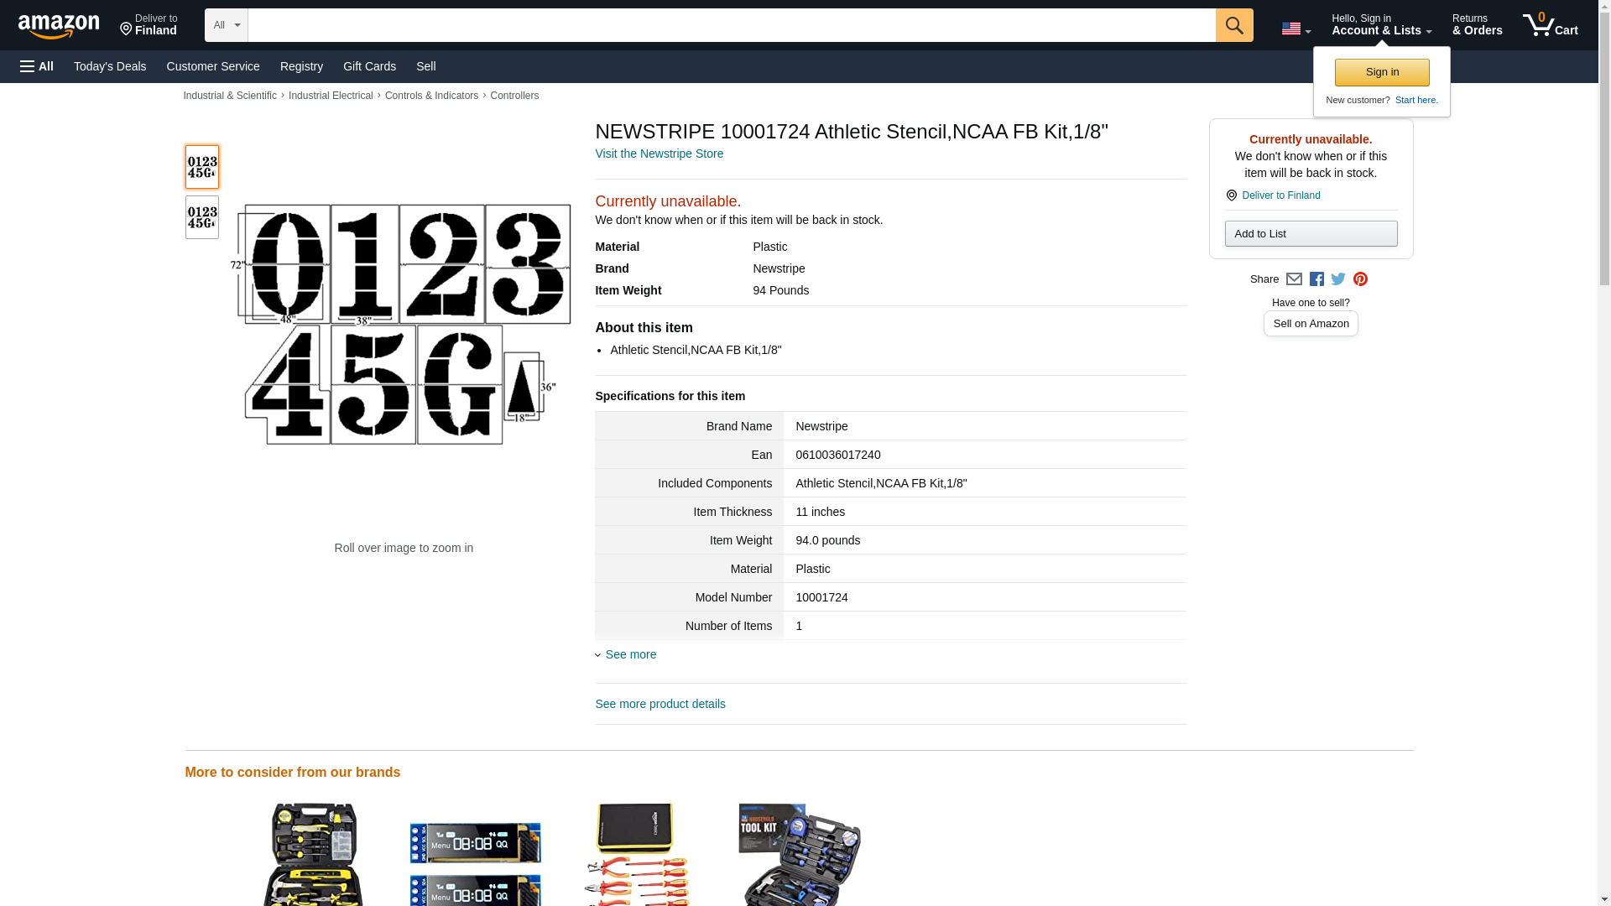Click the Amazon logo
Screen dimensions: 1611x906
coord(59,26)
